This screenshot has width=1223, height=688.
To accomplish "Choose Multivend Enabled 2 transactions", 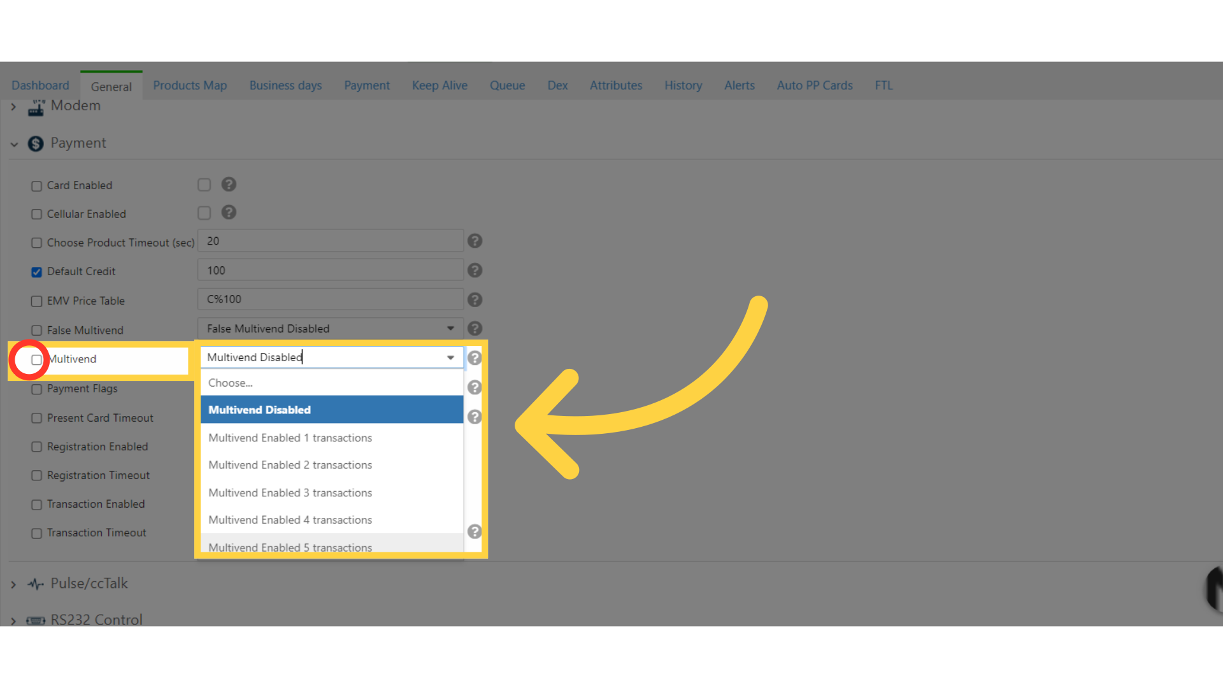I will point(332,465).
